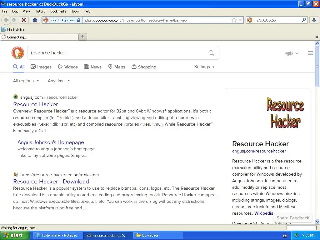Open the Tools menu
Screen dimensions: 320x240
click(x=75, y=11)
